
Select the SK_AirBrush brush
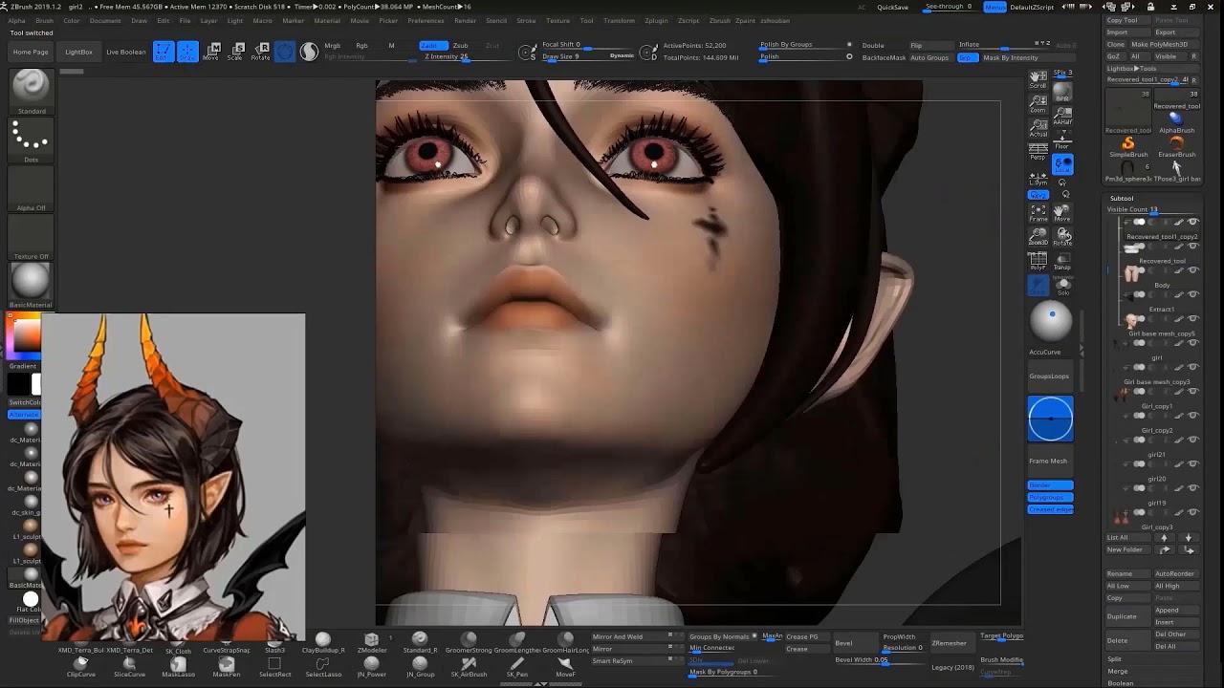tap(469, 666)
